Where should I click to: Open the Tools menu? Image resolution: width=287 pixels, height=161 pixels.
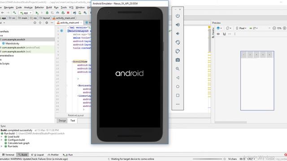pos(64,8)
